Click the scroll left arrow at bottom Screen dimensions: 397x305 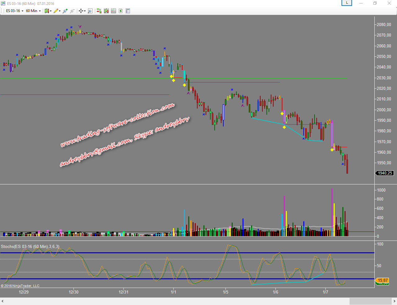(x=3, y=301)
